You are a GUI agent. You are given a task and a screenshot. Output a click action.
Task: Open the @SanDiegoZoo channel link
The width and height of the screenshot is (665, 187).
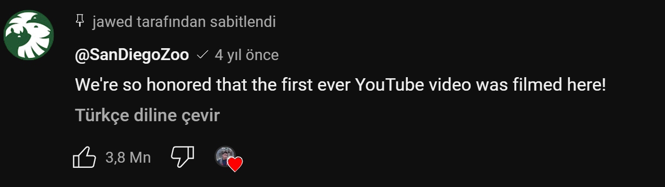[132, 55]
